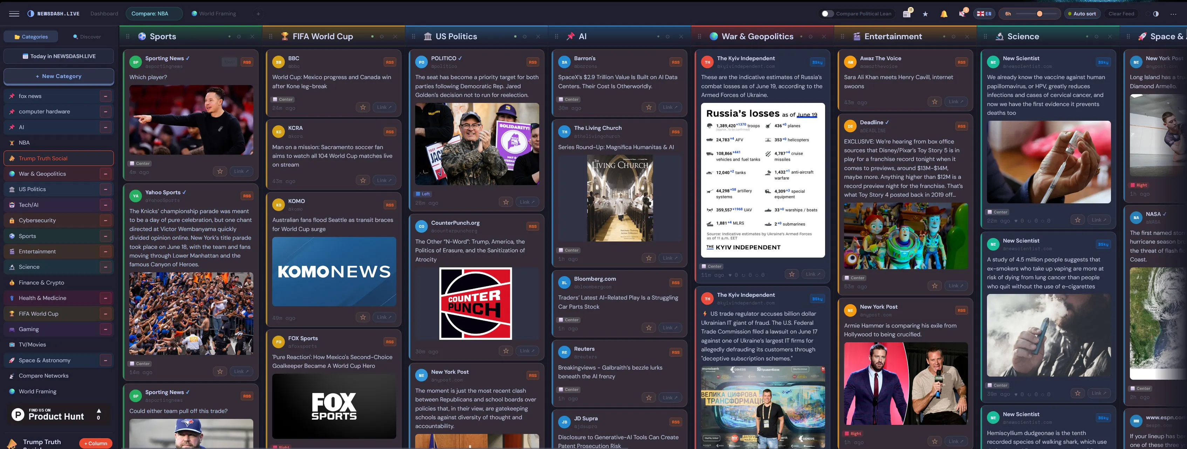The width and height of the screenshot is (1187, 449).
Task: Toggle Auto sort on the top bar
Action: click(x=1082, y=14)
